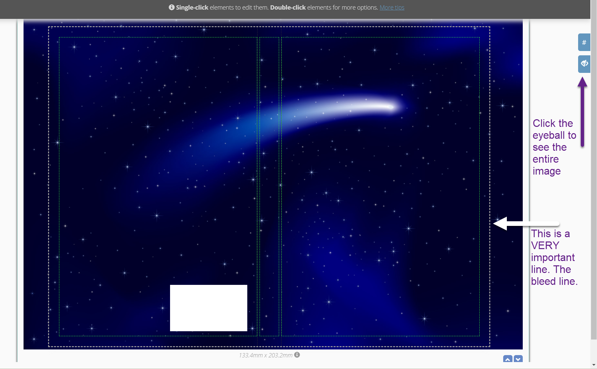Select the white rectangle on the back cover

209,308
